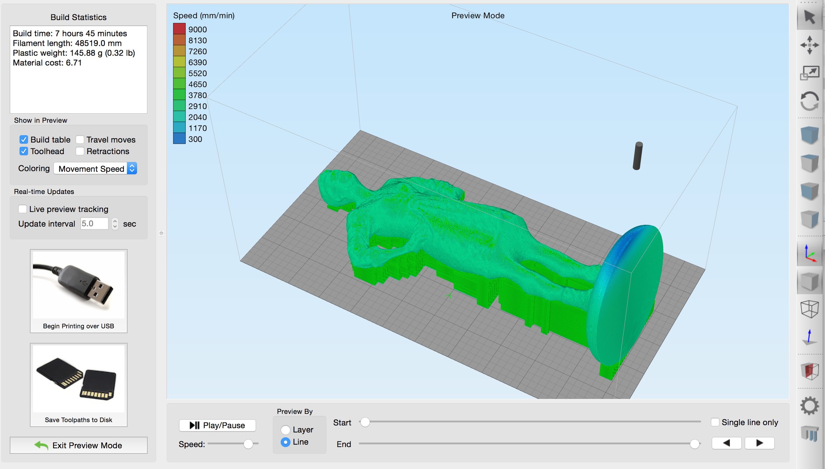Open the cross section view tool
Image resolution: width=825 pixels, height=469 pixels.
(809, 371)
